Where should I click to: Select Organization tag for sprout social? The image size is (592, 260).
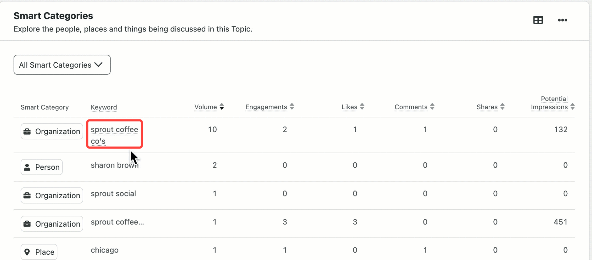pos(52,195)
